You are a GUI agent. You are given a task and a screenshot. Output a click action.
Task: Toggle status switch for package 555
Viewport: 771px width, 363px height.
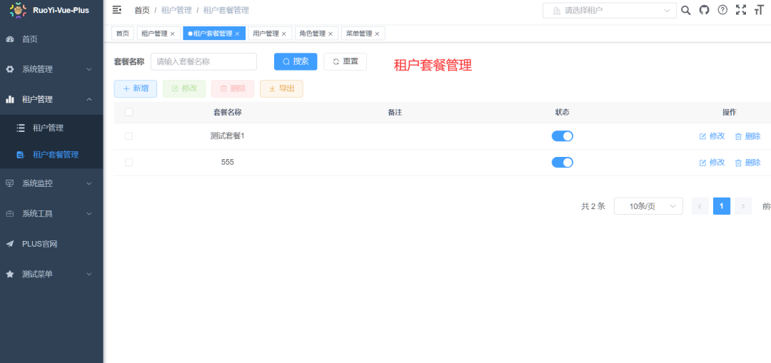(562, 163)
